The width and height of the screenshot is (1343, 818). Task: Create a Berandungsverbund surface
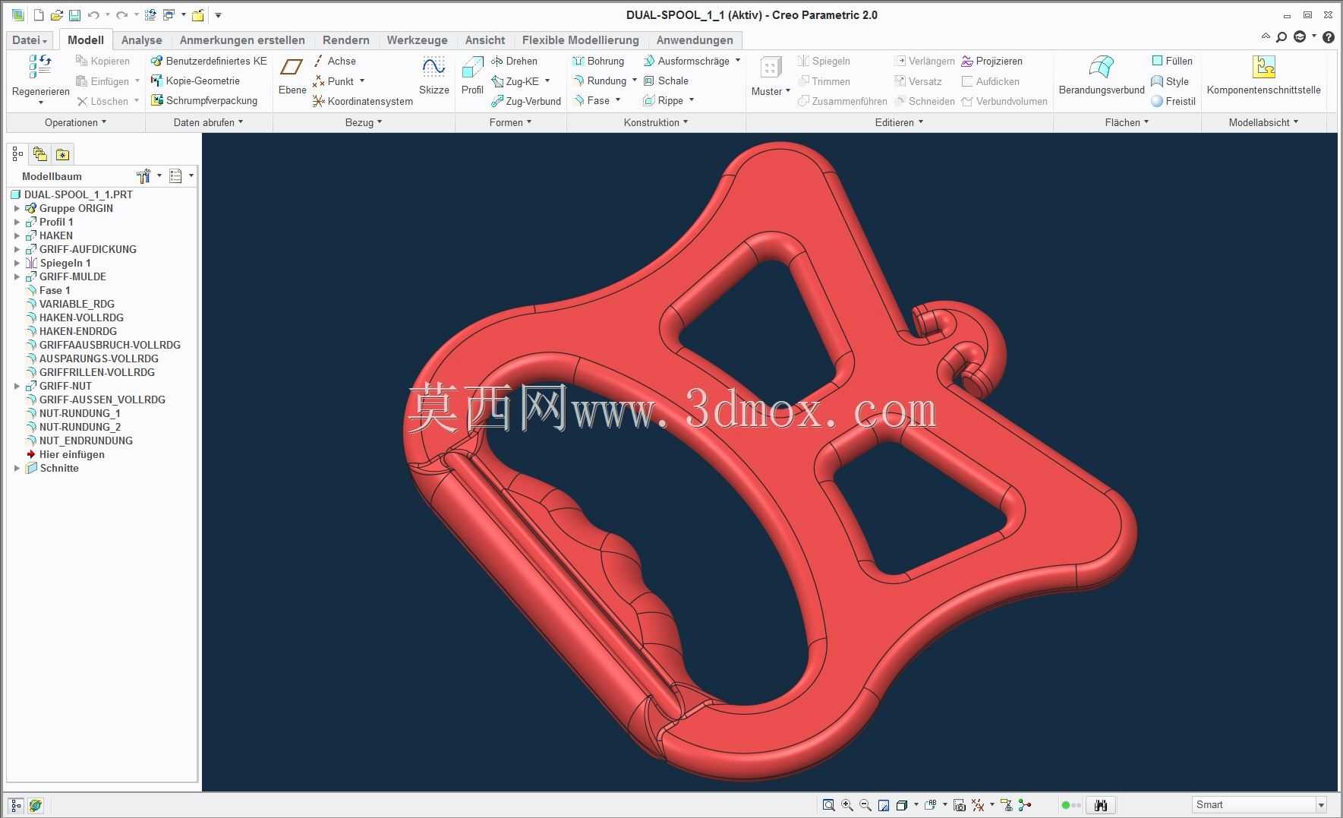(x=1102, y=76)
